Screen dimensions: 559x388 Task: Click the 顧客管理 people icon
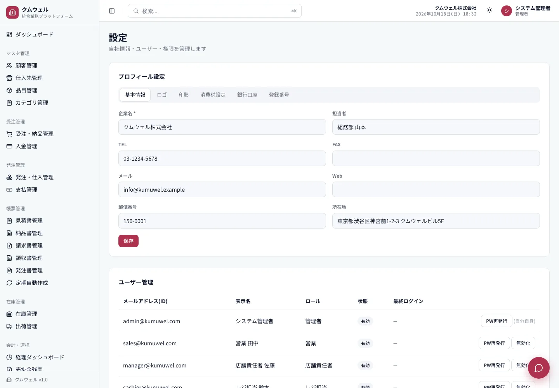click(x=9, y=66)
